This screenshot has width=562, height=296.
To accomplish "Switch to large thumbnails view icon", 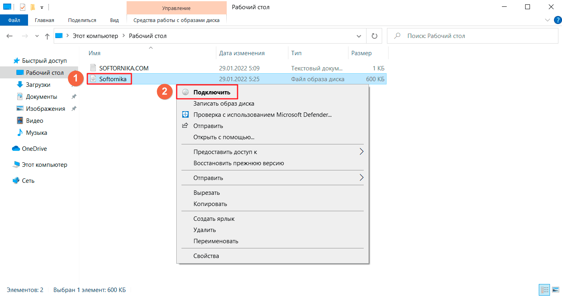I will pos(556,290).
